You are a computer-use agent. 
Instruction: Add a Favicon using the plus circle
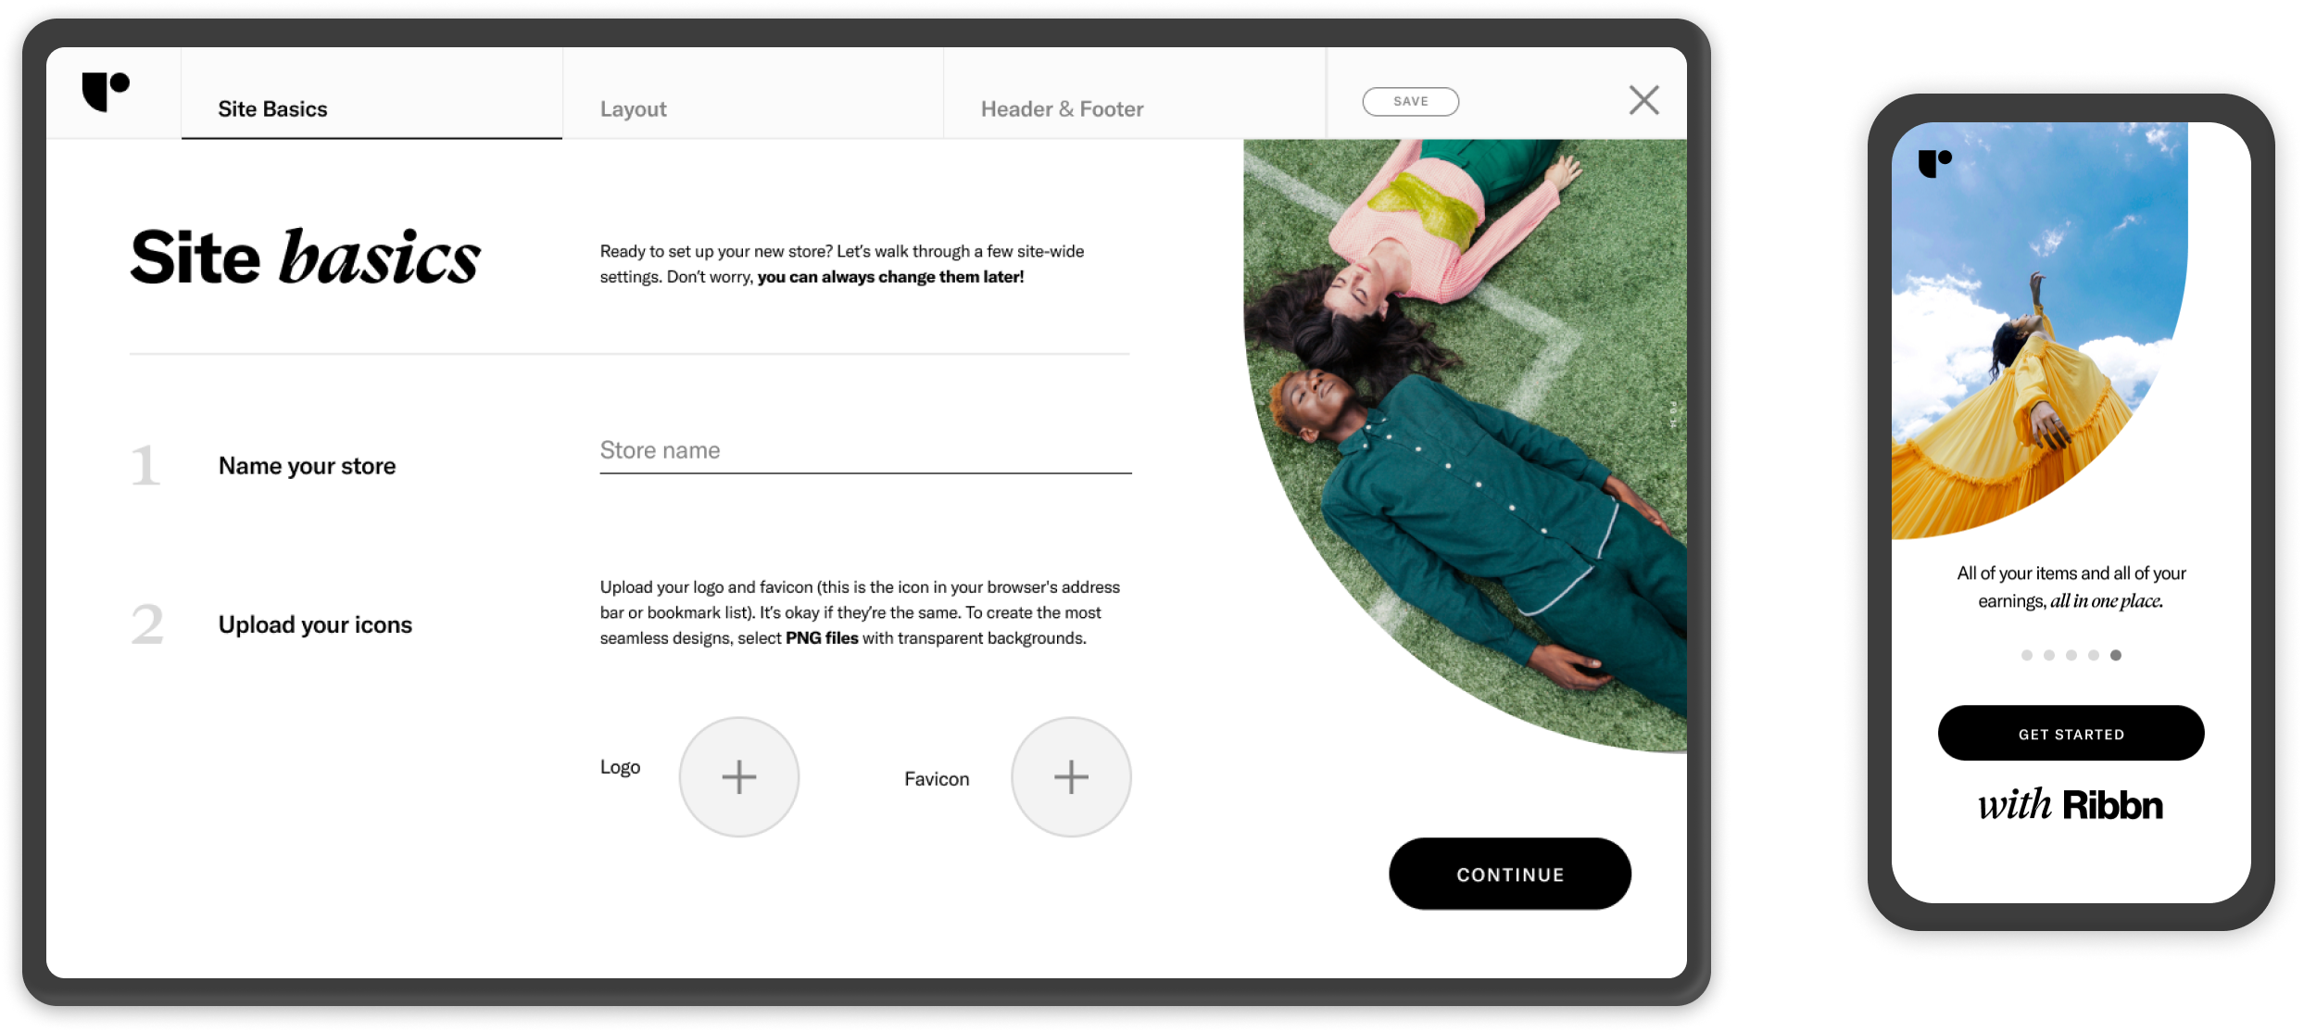coord(1071,776)
